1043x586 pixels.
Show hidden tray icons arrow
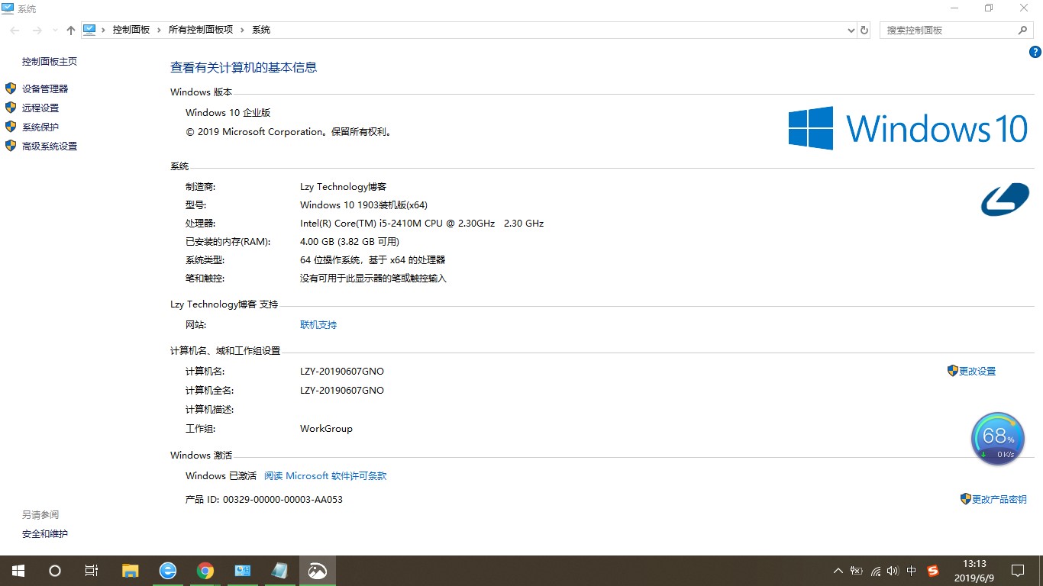point(838,571)
